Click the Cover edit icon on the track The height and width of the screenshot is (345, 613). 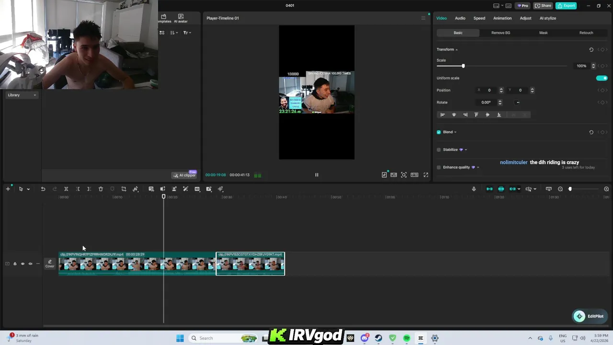click(50, 264)
